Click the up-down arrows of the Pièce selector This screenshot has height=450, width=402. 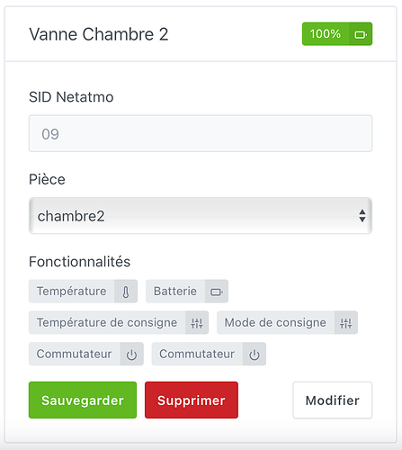tap(362, 216)
